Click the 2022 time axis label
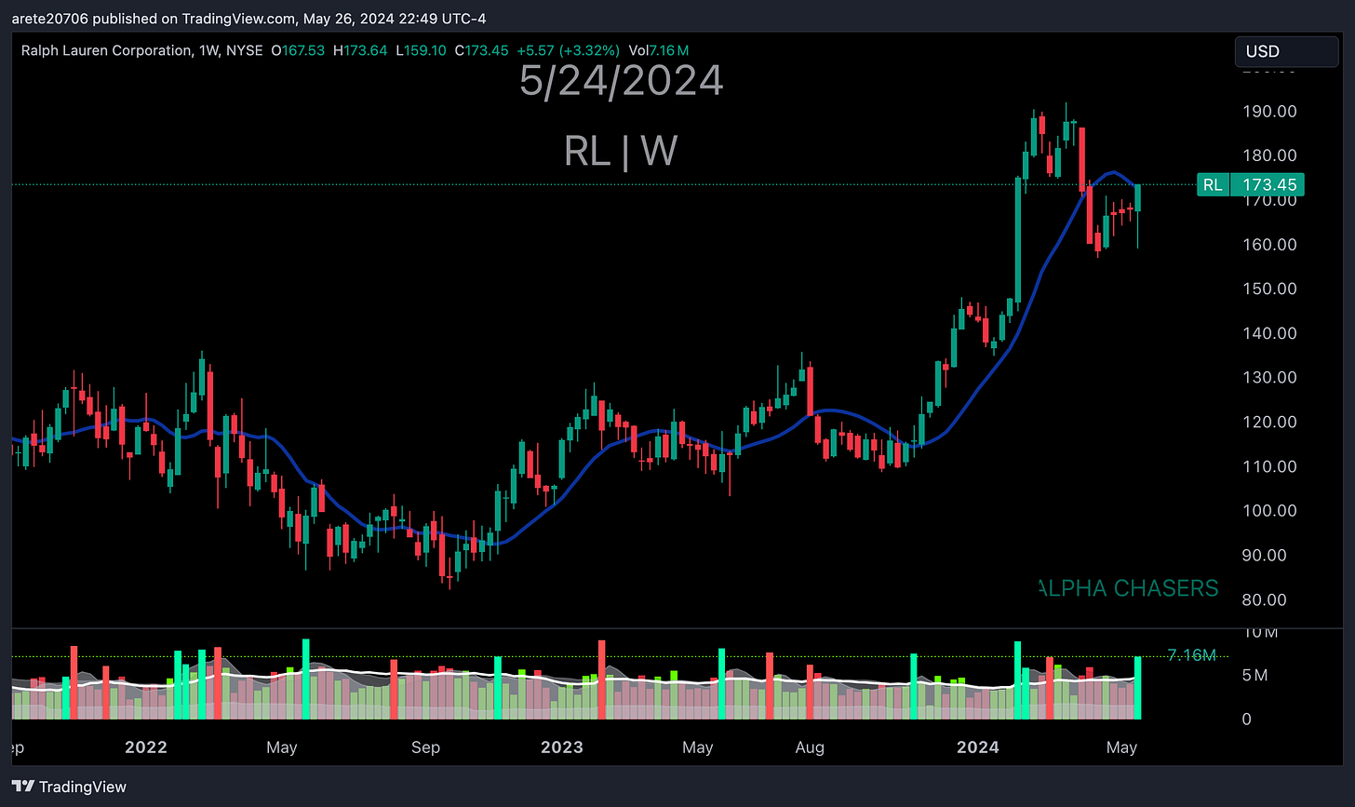Image resolution: width=1355 pixels, height=807 pixels. click(145, 747)
